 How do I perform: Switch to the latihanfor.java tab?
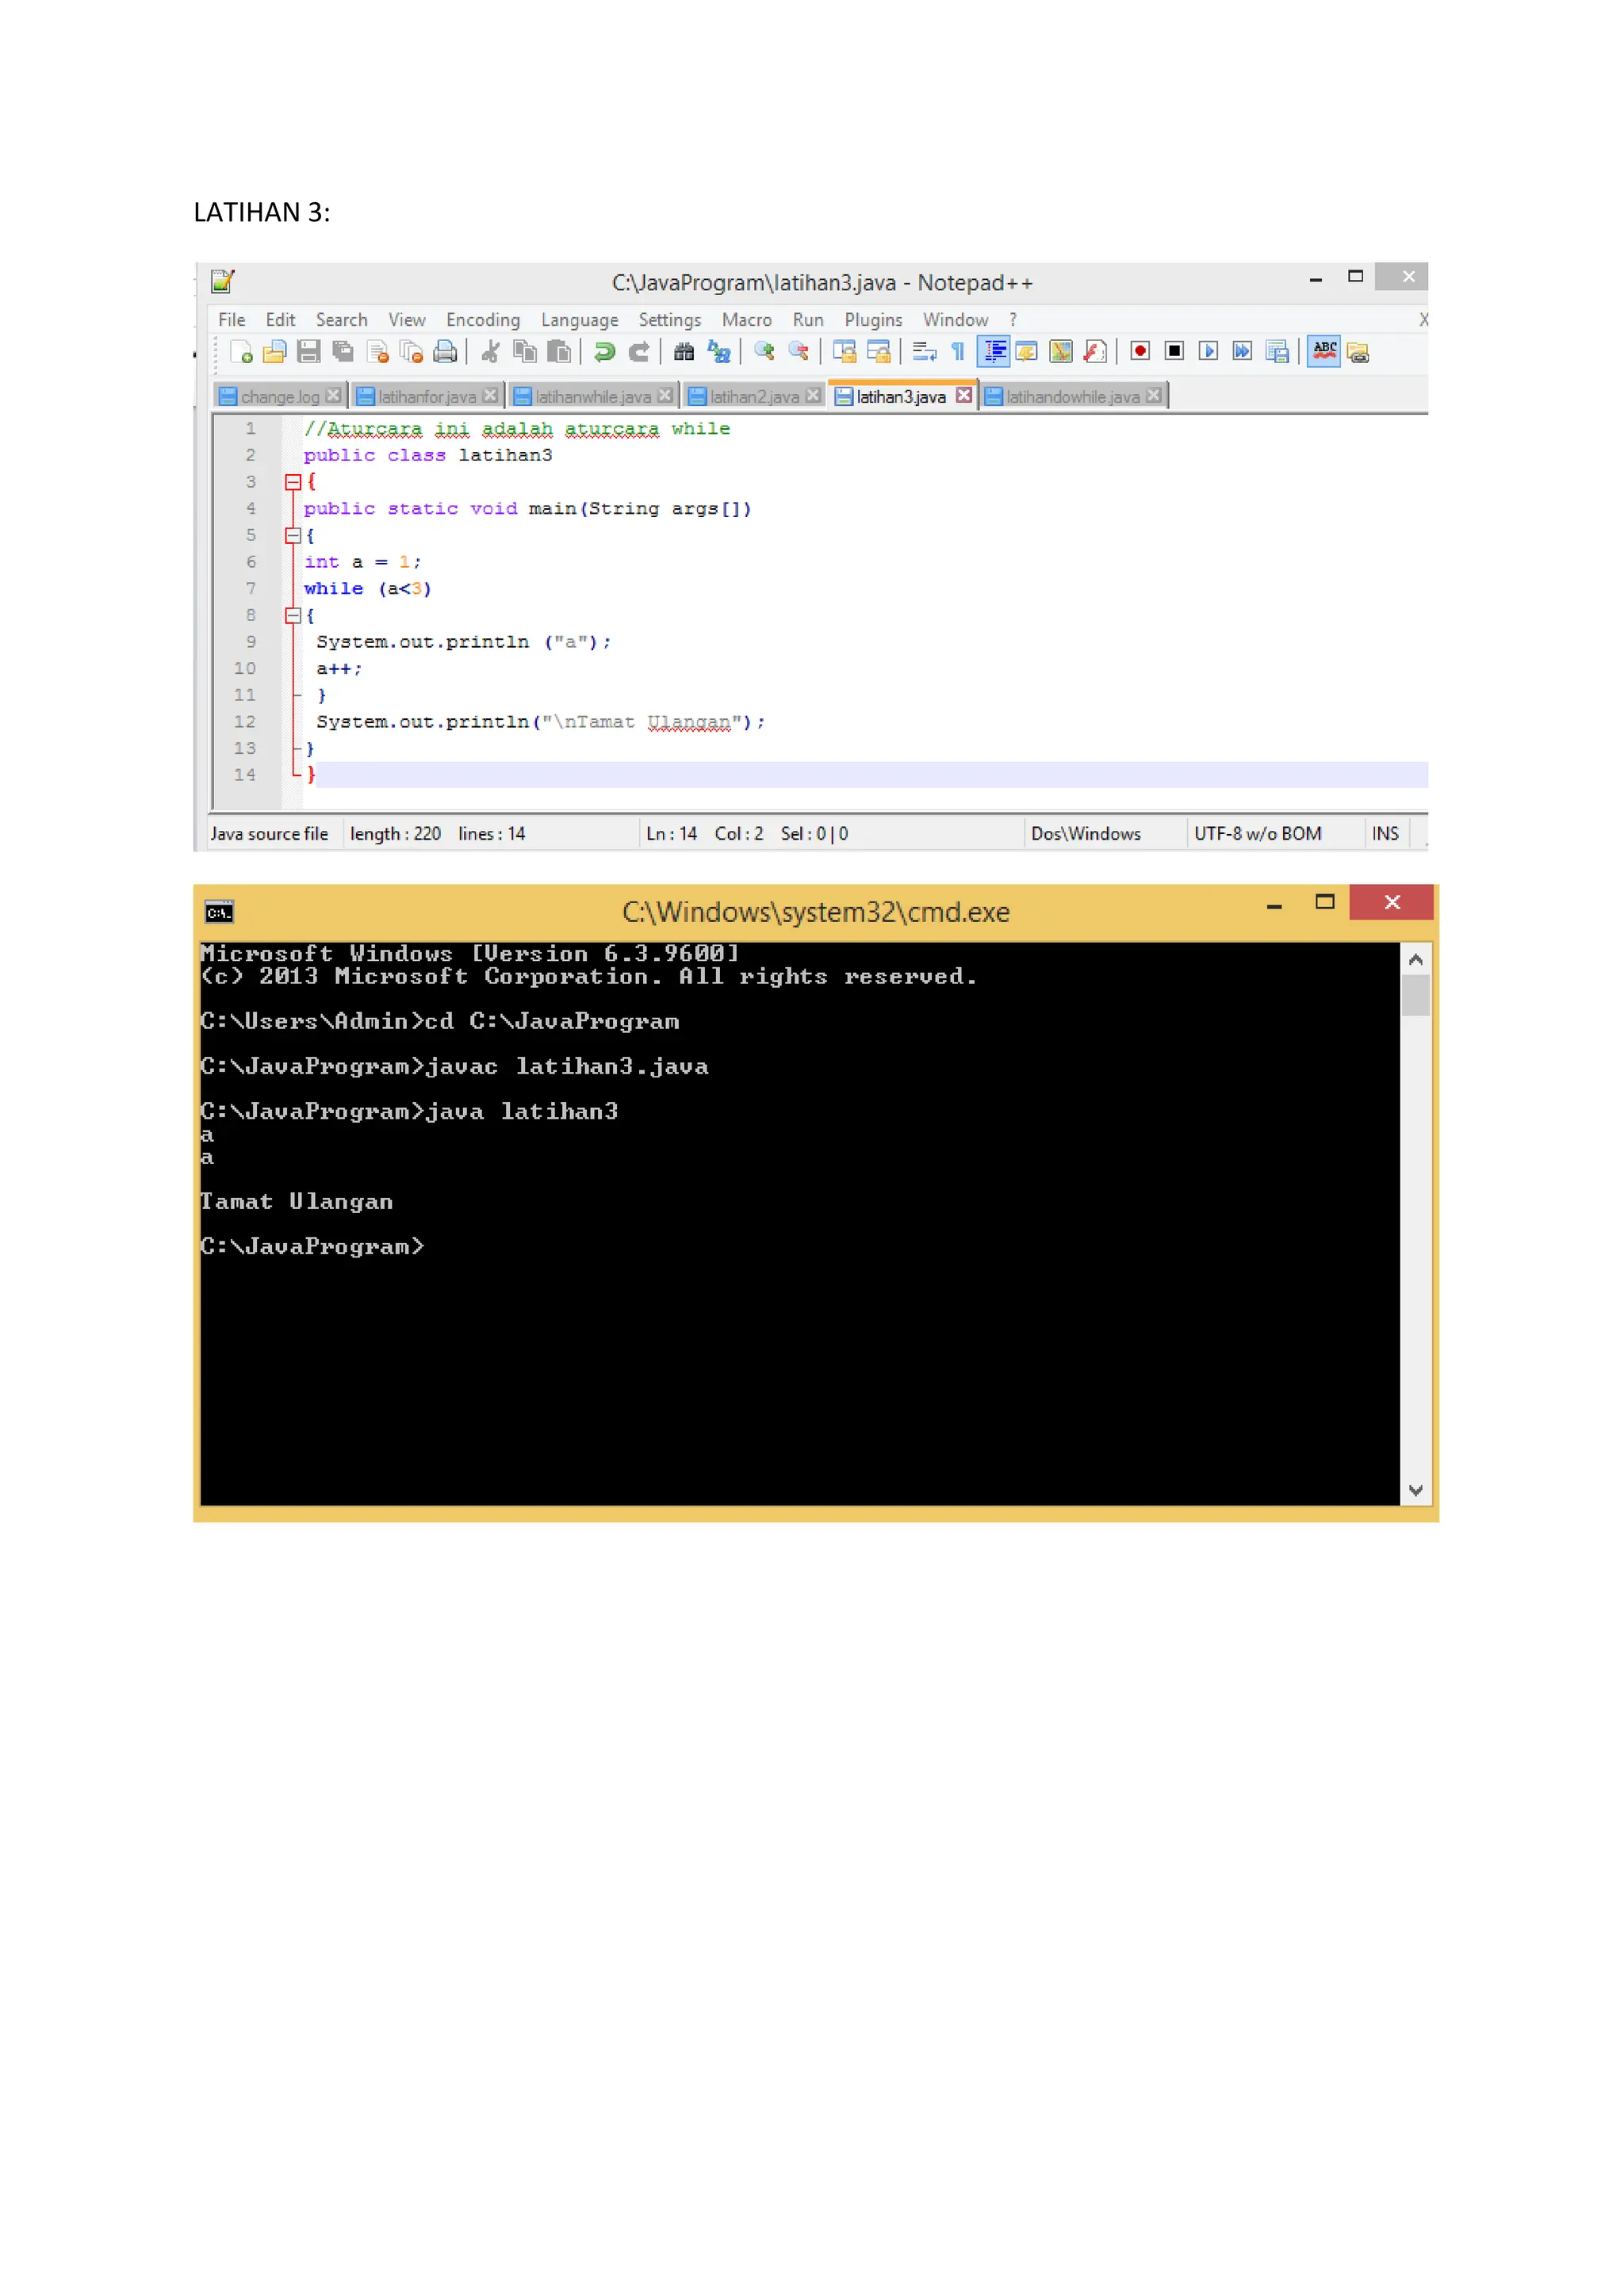(427, 397)
